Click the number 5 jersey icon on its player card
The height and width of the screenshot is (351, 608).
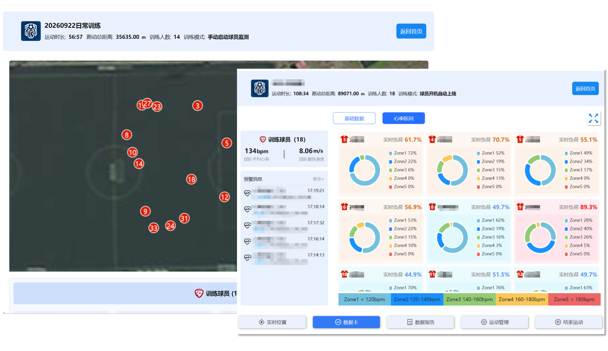[x=520, y=139]
